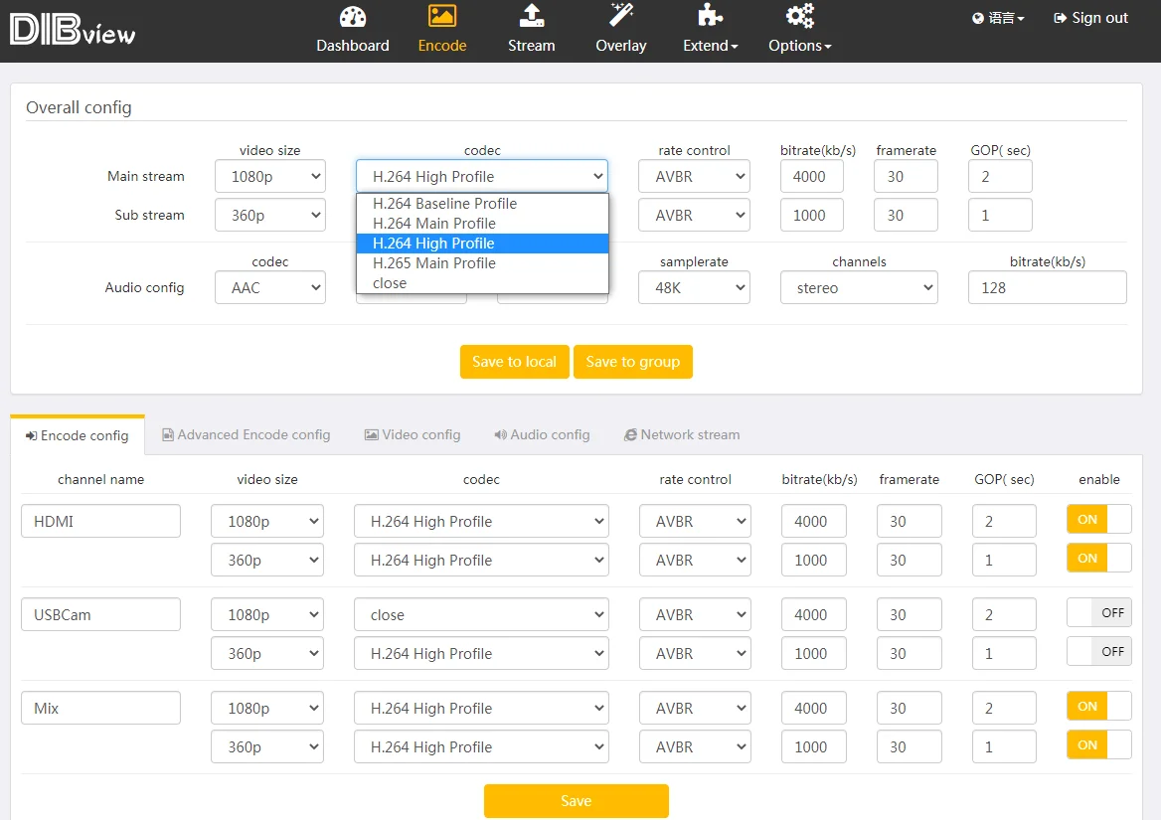The width and height of the screenshot is (1161, 820).
Task: Click the Options gears icon
Action: click(x=799, y=16)
